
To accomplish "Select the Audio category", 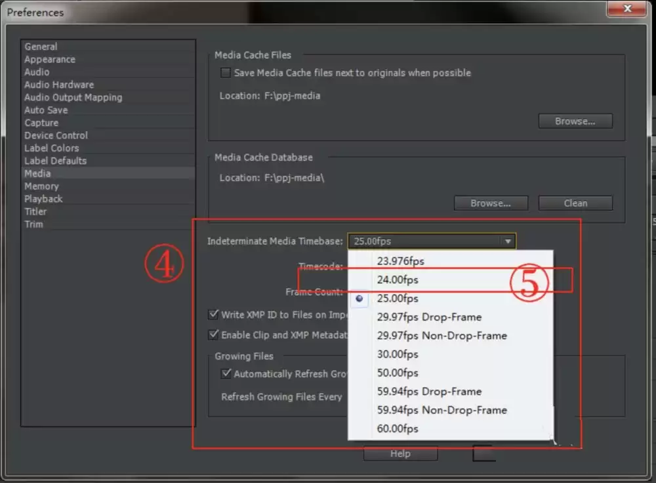I will click(x=108, y=72).
